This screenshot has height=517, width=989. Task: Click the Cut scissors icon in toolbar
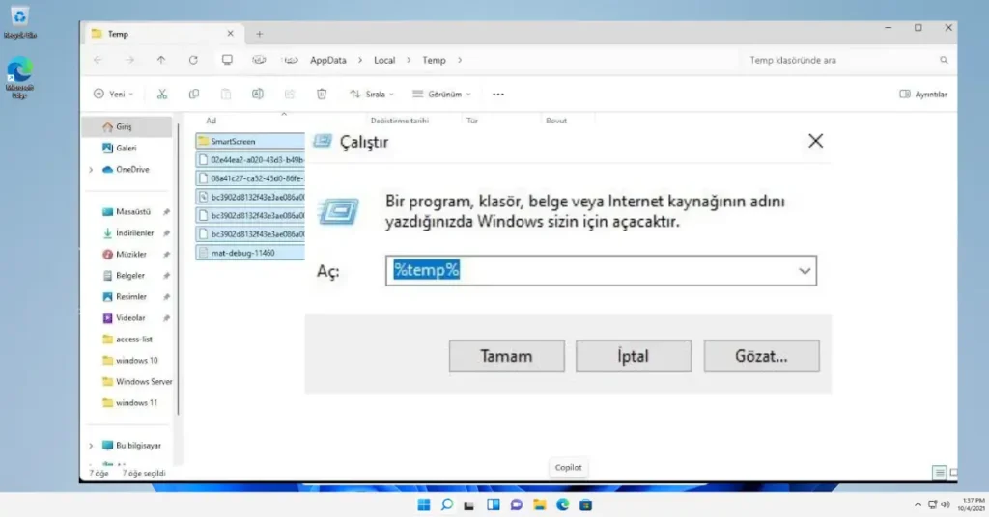162,94
